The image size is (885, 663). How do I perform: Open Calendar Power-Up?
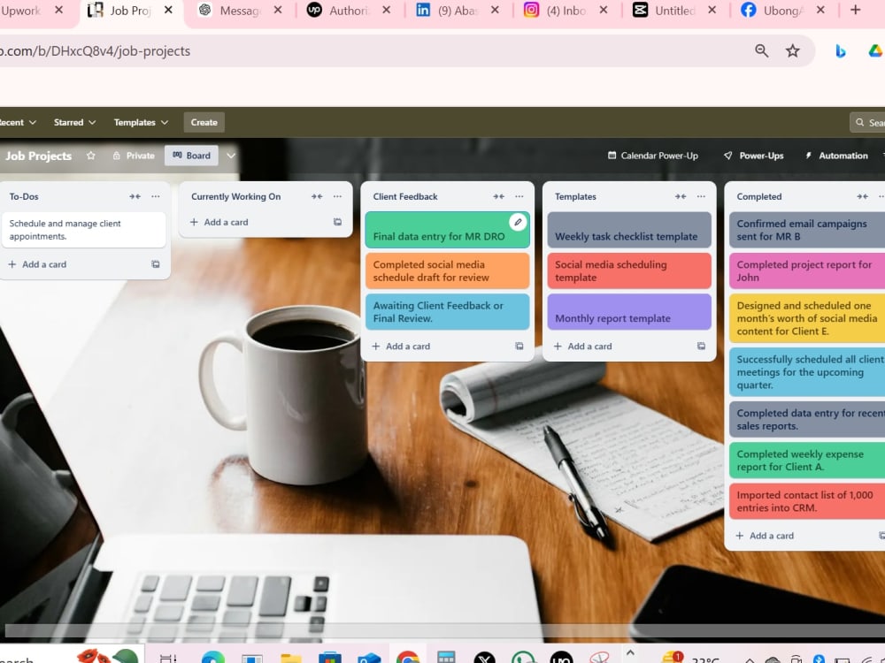tap(652, 156)
